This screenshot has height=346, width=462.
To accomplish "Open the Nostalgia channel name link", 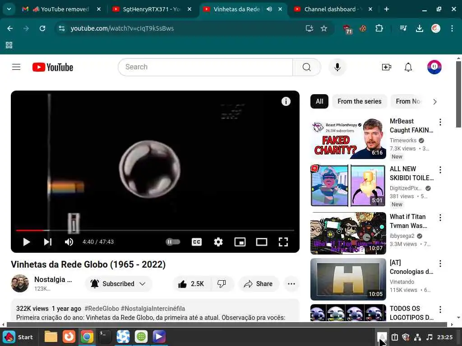I will coord(53,279).
